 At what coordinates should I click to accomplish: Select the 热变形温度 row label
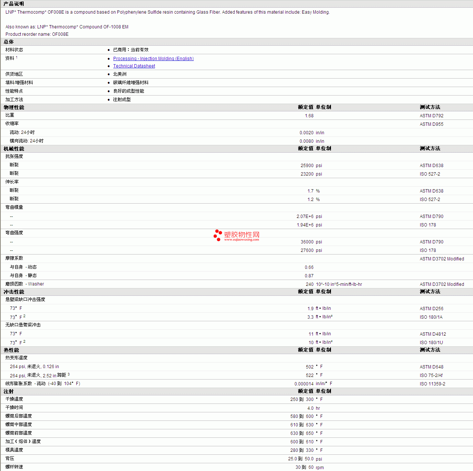click(16, 358)
